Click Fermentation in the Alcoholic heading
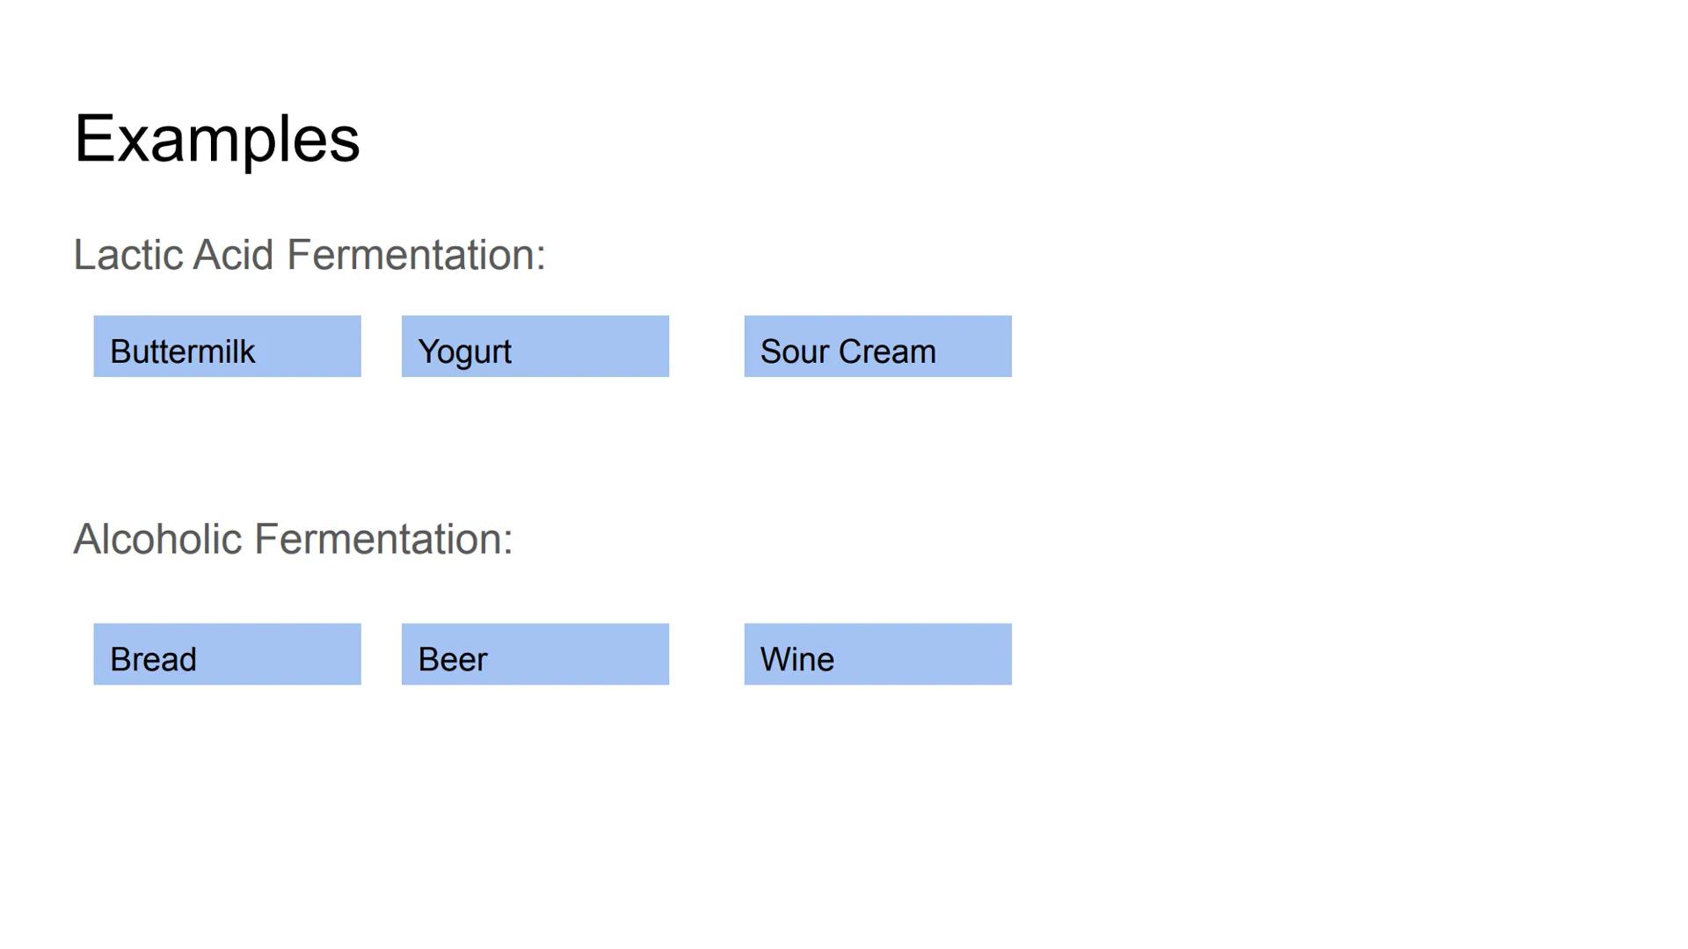 coord(377,539)
